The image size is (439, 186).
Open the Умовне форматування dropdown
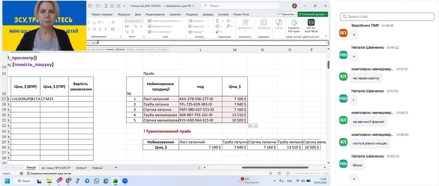point(165,21)
